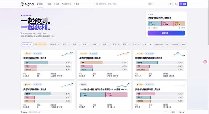Select 挪威 2.13x outcome bar
Viewport: 209px width, 114px height.
(104, 63)
